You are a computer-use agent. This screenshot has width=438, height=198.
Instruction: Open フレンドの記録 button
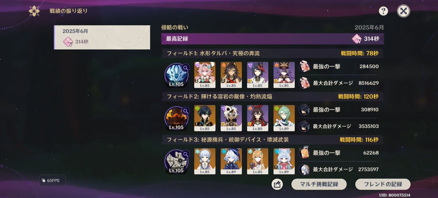383,184
